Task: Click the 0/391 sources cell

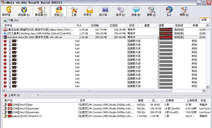Action: tap(202, 37)
